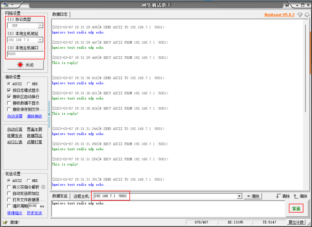Click the send text area containing hpmicro test
Image resolution: width=312 pixels, height=227 pixels.
pos(168,209)
